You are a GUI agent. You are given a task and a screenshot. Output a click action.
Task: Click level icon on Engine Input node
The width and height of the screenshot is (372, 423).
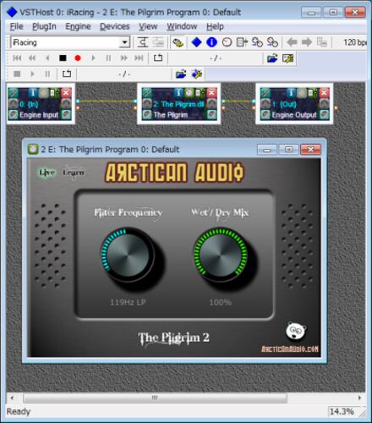[x=53, y=92]
